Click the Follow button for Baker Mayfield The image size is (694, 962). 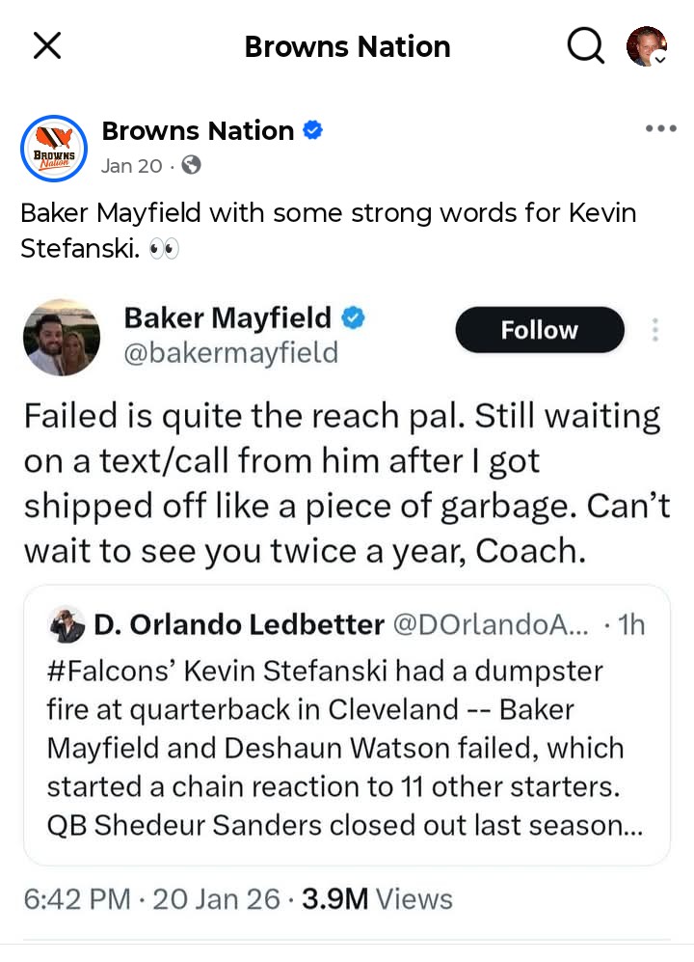[540, 329]
